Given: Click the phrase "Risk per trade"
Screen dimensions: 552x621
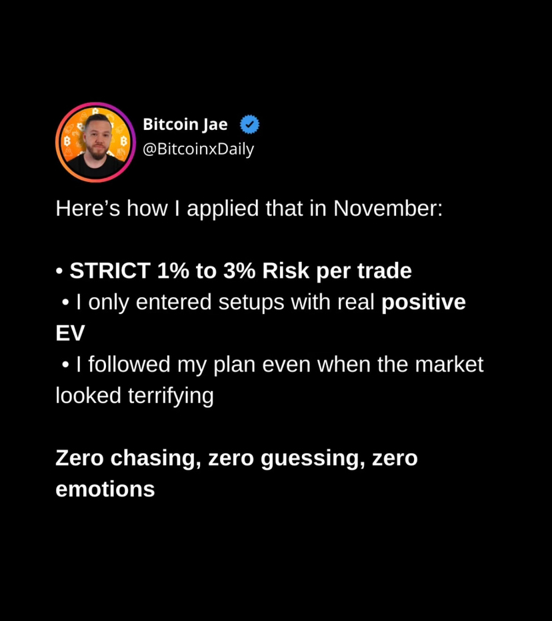Looking at the screenshot, I should point(337,271).
